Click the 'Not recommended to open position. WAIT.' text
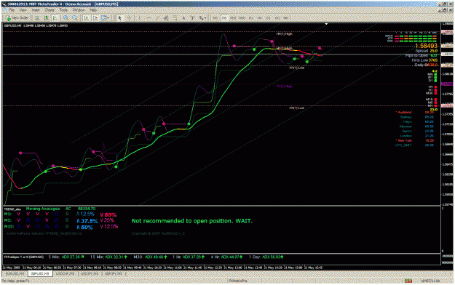This screenshot has width=455, height=285. click(192, 221)
